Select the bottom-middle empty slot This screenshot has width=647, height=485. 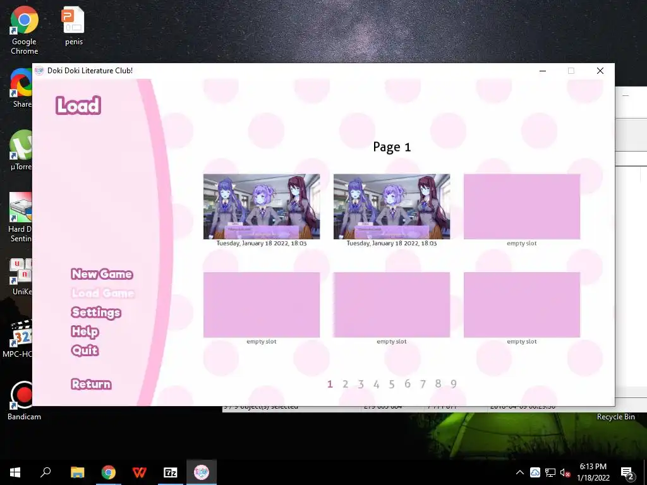[x=392, y=305]
